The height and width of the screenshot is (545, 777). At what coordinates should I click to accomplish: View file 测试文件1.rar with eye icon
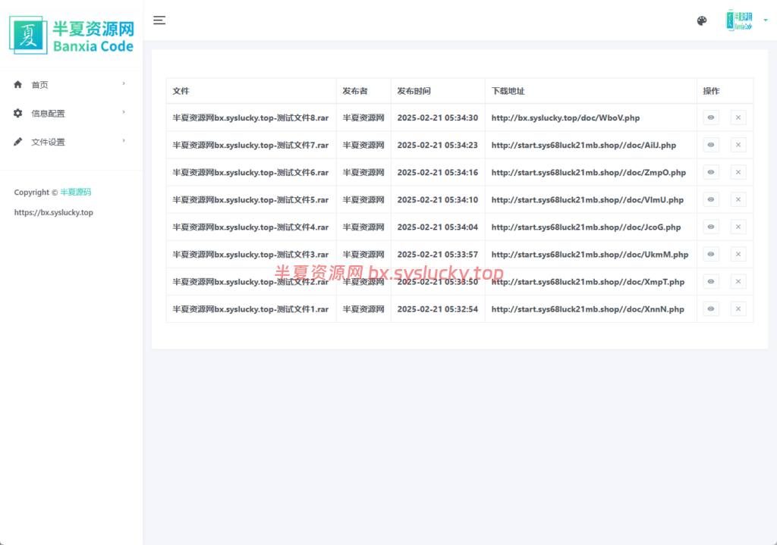click(x=710, y=309)
